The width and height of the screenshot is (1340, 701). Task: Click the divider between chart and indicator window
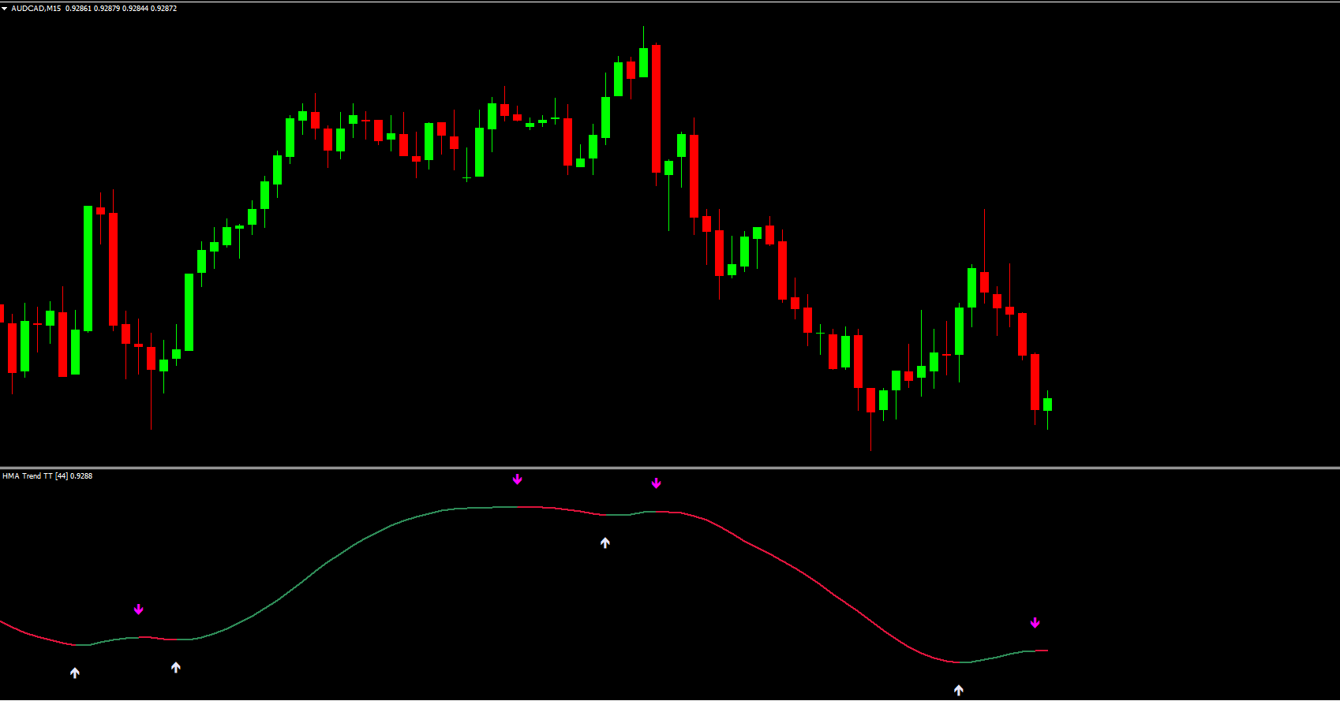[x=670, y=468]
